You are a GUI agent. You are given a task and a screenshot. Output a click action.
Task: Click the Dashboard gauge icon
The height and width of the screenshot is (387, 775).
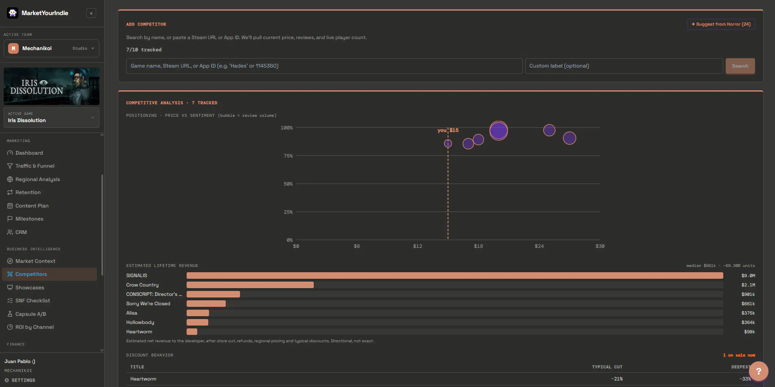pos(10,153)
